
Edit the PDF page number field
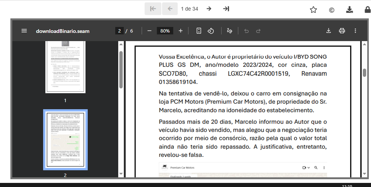coord(120,31)
